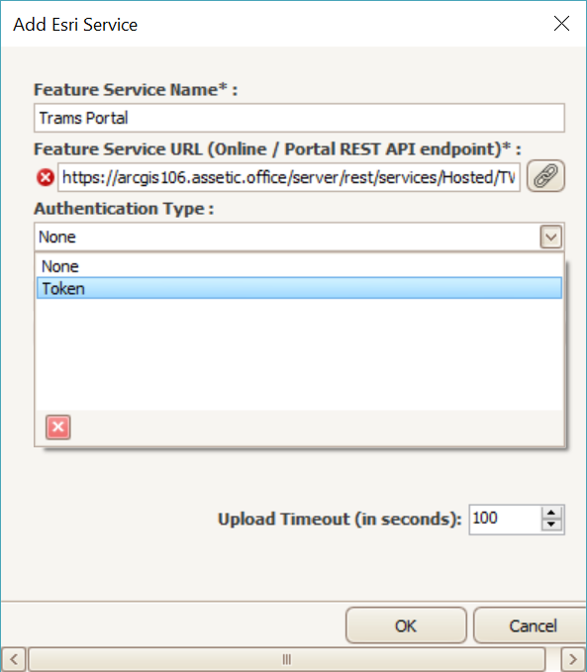Click the OK button

[406, 625]
